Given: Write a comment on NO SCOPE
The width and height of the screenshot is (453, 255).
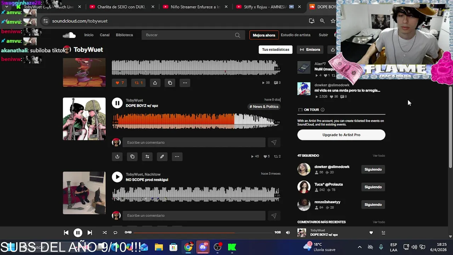Looking at the screenshot, I should pos(194,215).
